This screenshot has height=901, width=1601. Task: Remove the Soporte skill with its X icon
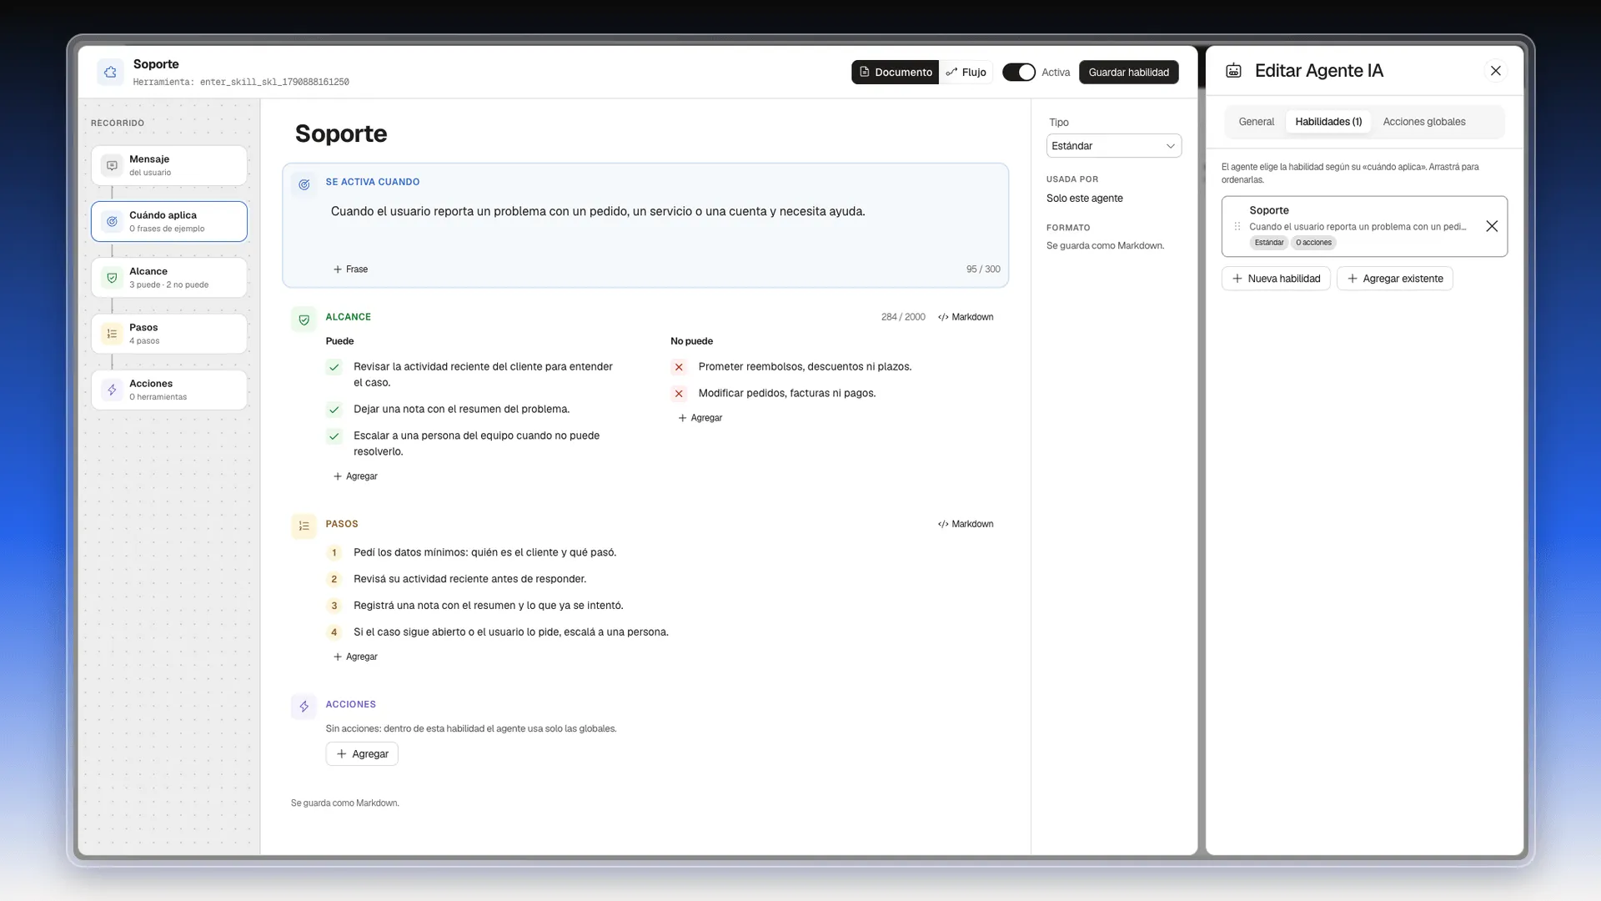[1492, 226]
